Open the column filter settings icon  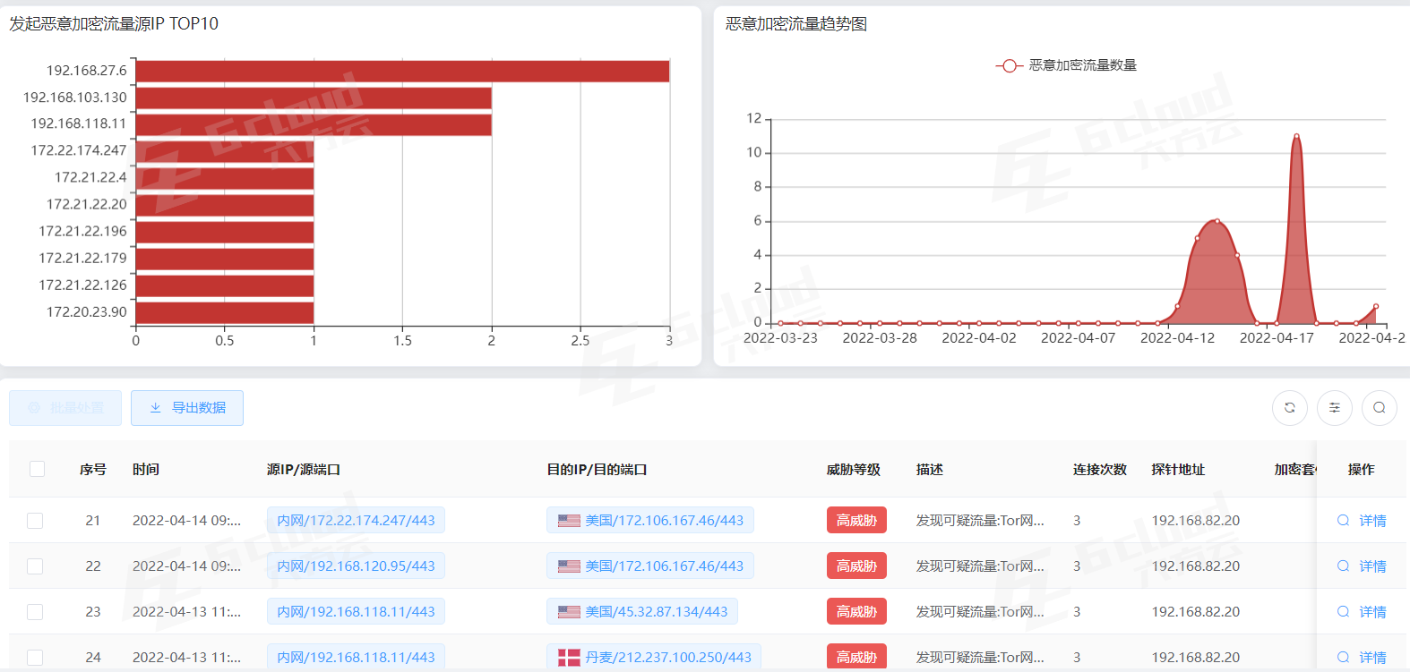pyautogui.click(x=1335, y=408)
